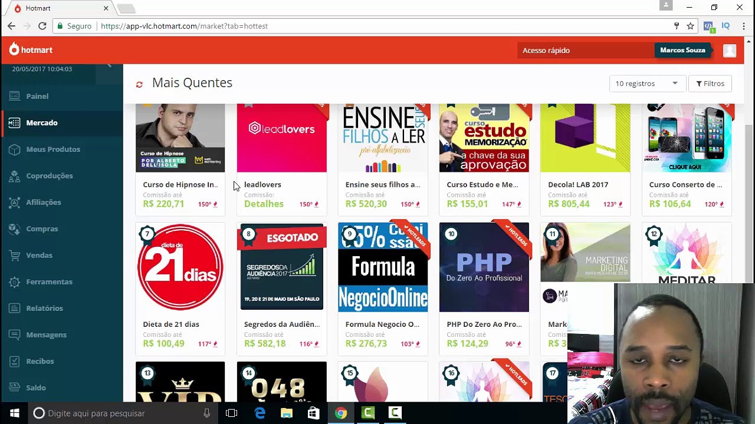Bookmark this page with the star icon
The height and width of the screenshot is (424, 755).
point(690,26)
